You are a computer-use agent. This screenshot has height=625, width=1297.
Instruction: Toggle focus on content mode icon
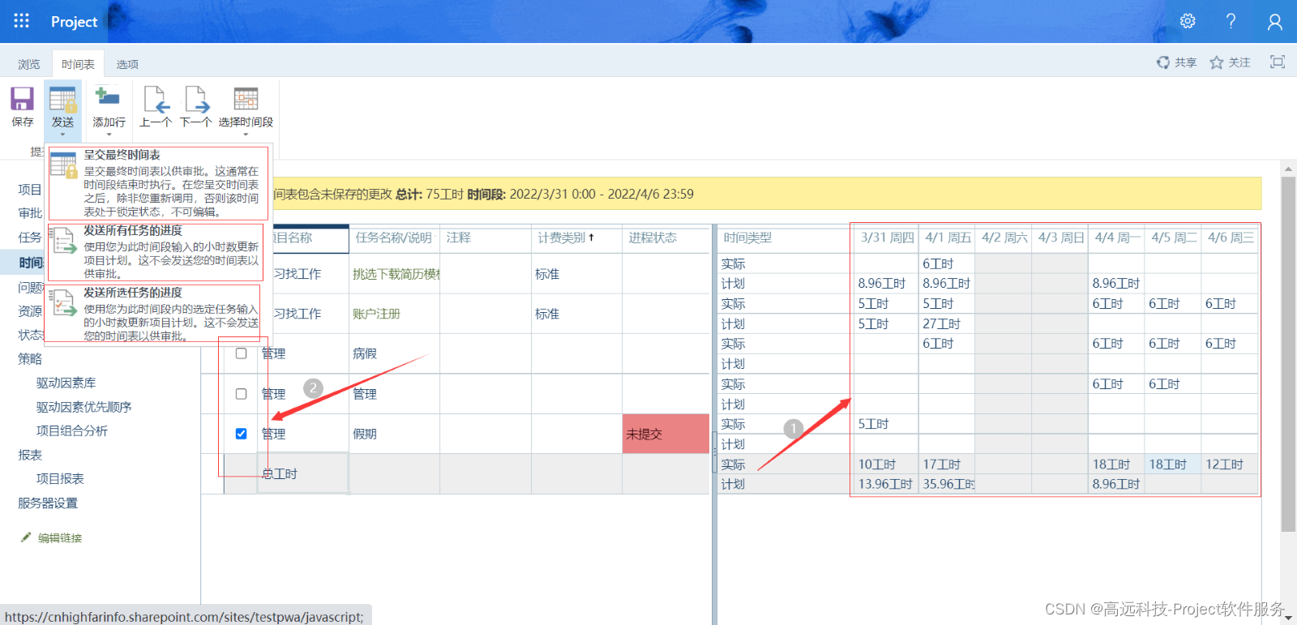pos(1278,62)
